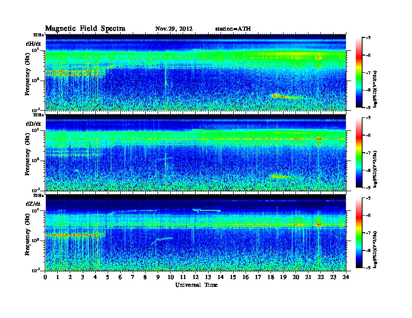The height and width of the screenshot is (318, 412).
Task: Click the dH/dt panel color scale bar
Action: click(x=359, y=72)
